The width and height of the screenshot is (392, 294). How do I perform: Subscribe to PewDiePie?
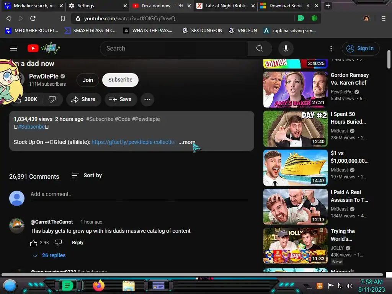[120, 80]
